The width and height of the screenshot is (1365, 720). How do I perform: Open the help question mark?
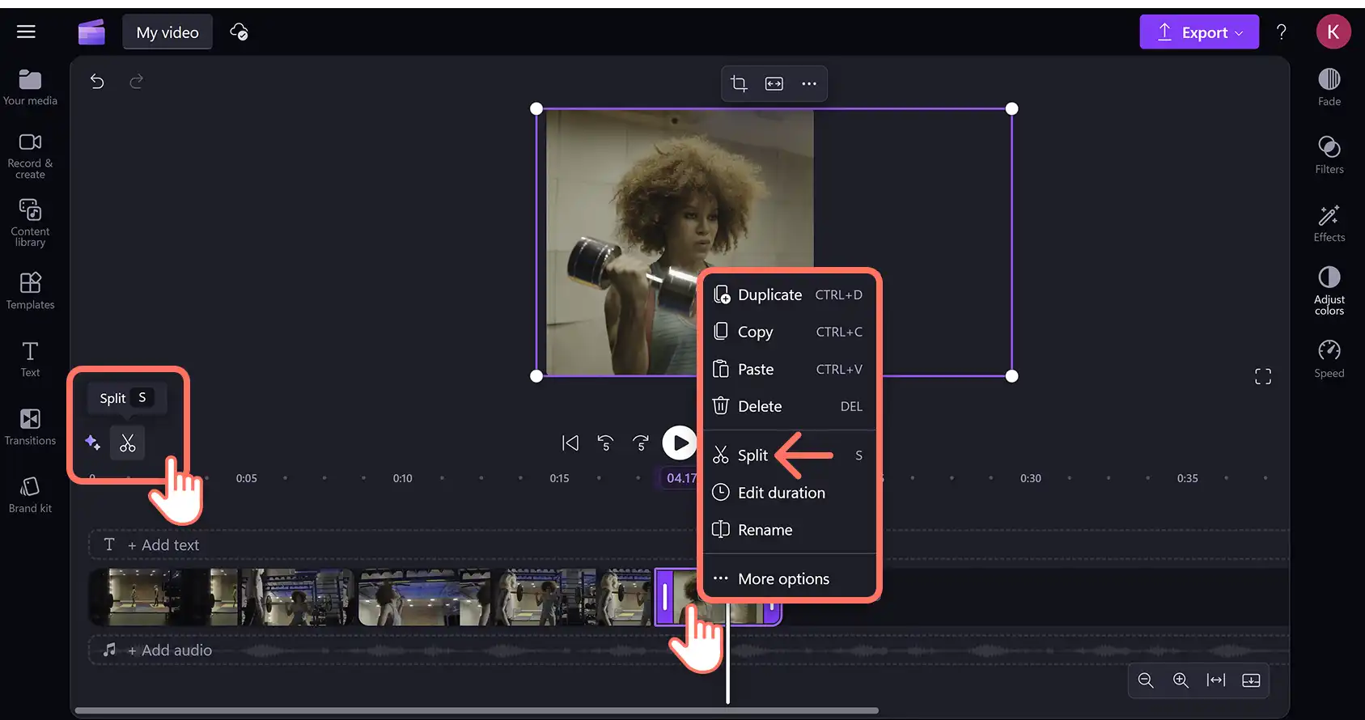click(x=1282, y=32)
